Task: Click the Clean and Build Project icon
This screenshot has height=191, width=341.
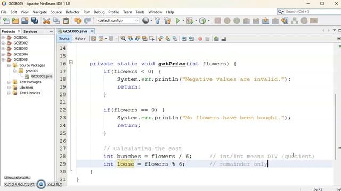Action: [x=167, y=21]
